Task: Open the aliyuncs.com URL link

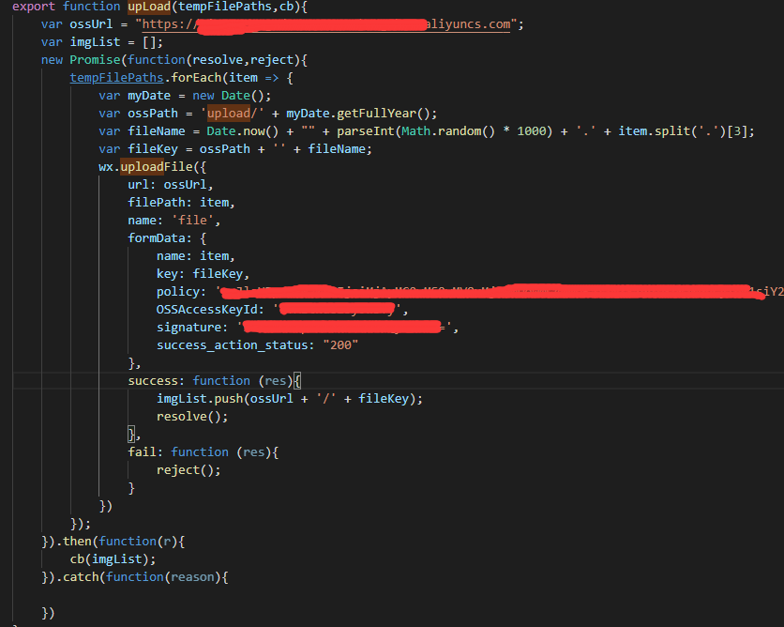Action: (326, 24)
